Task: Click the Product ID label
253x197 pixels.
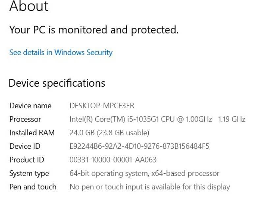Action: (x=27, y=160)
